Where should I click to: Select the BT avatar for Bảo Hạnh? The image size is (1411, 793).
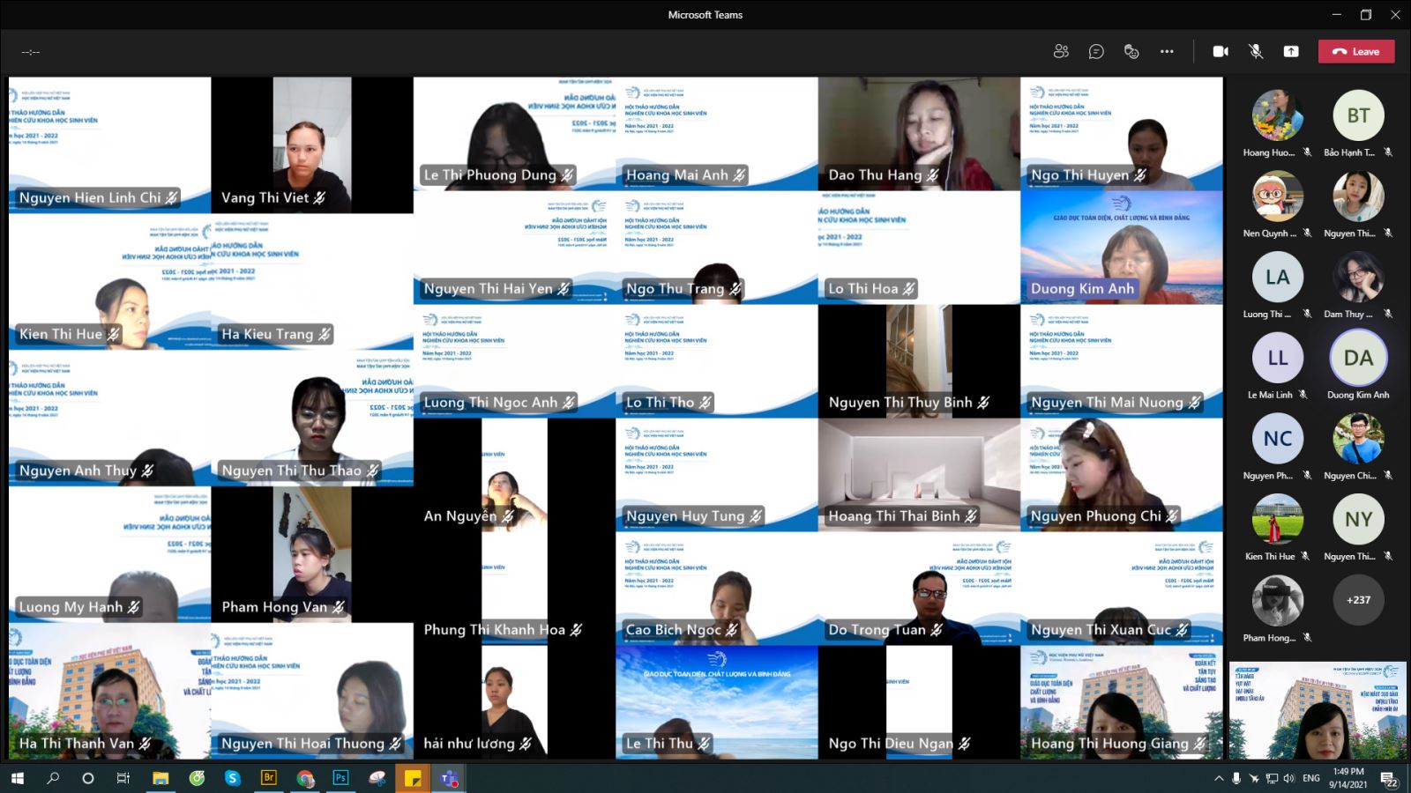1358,115
